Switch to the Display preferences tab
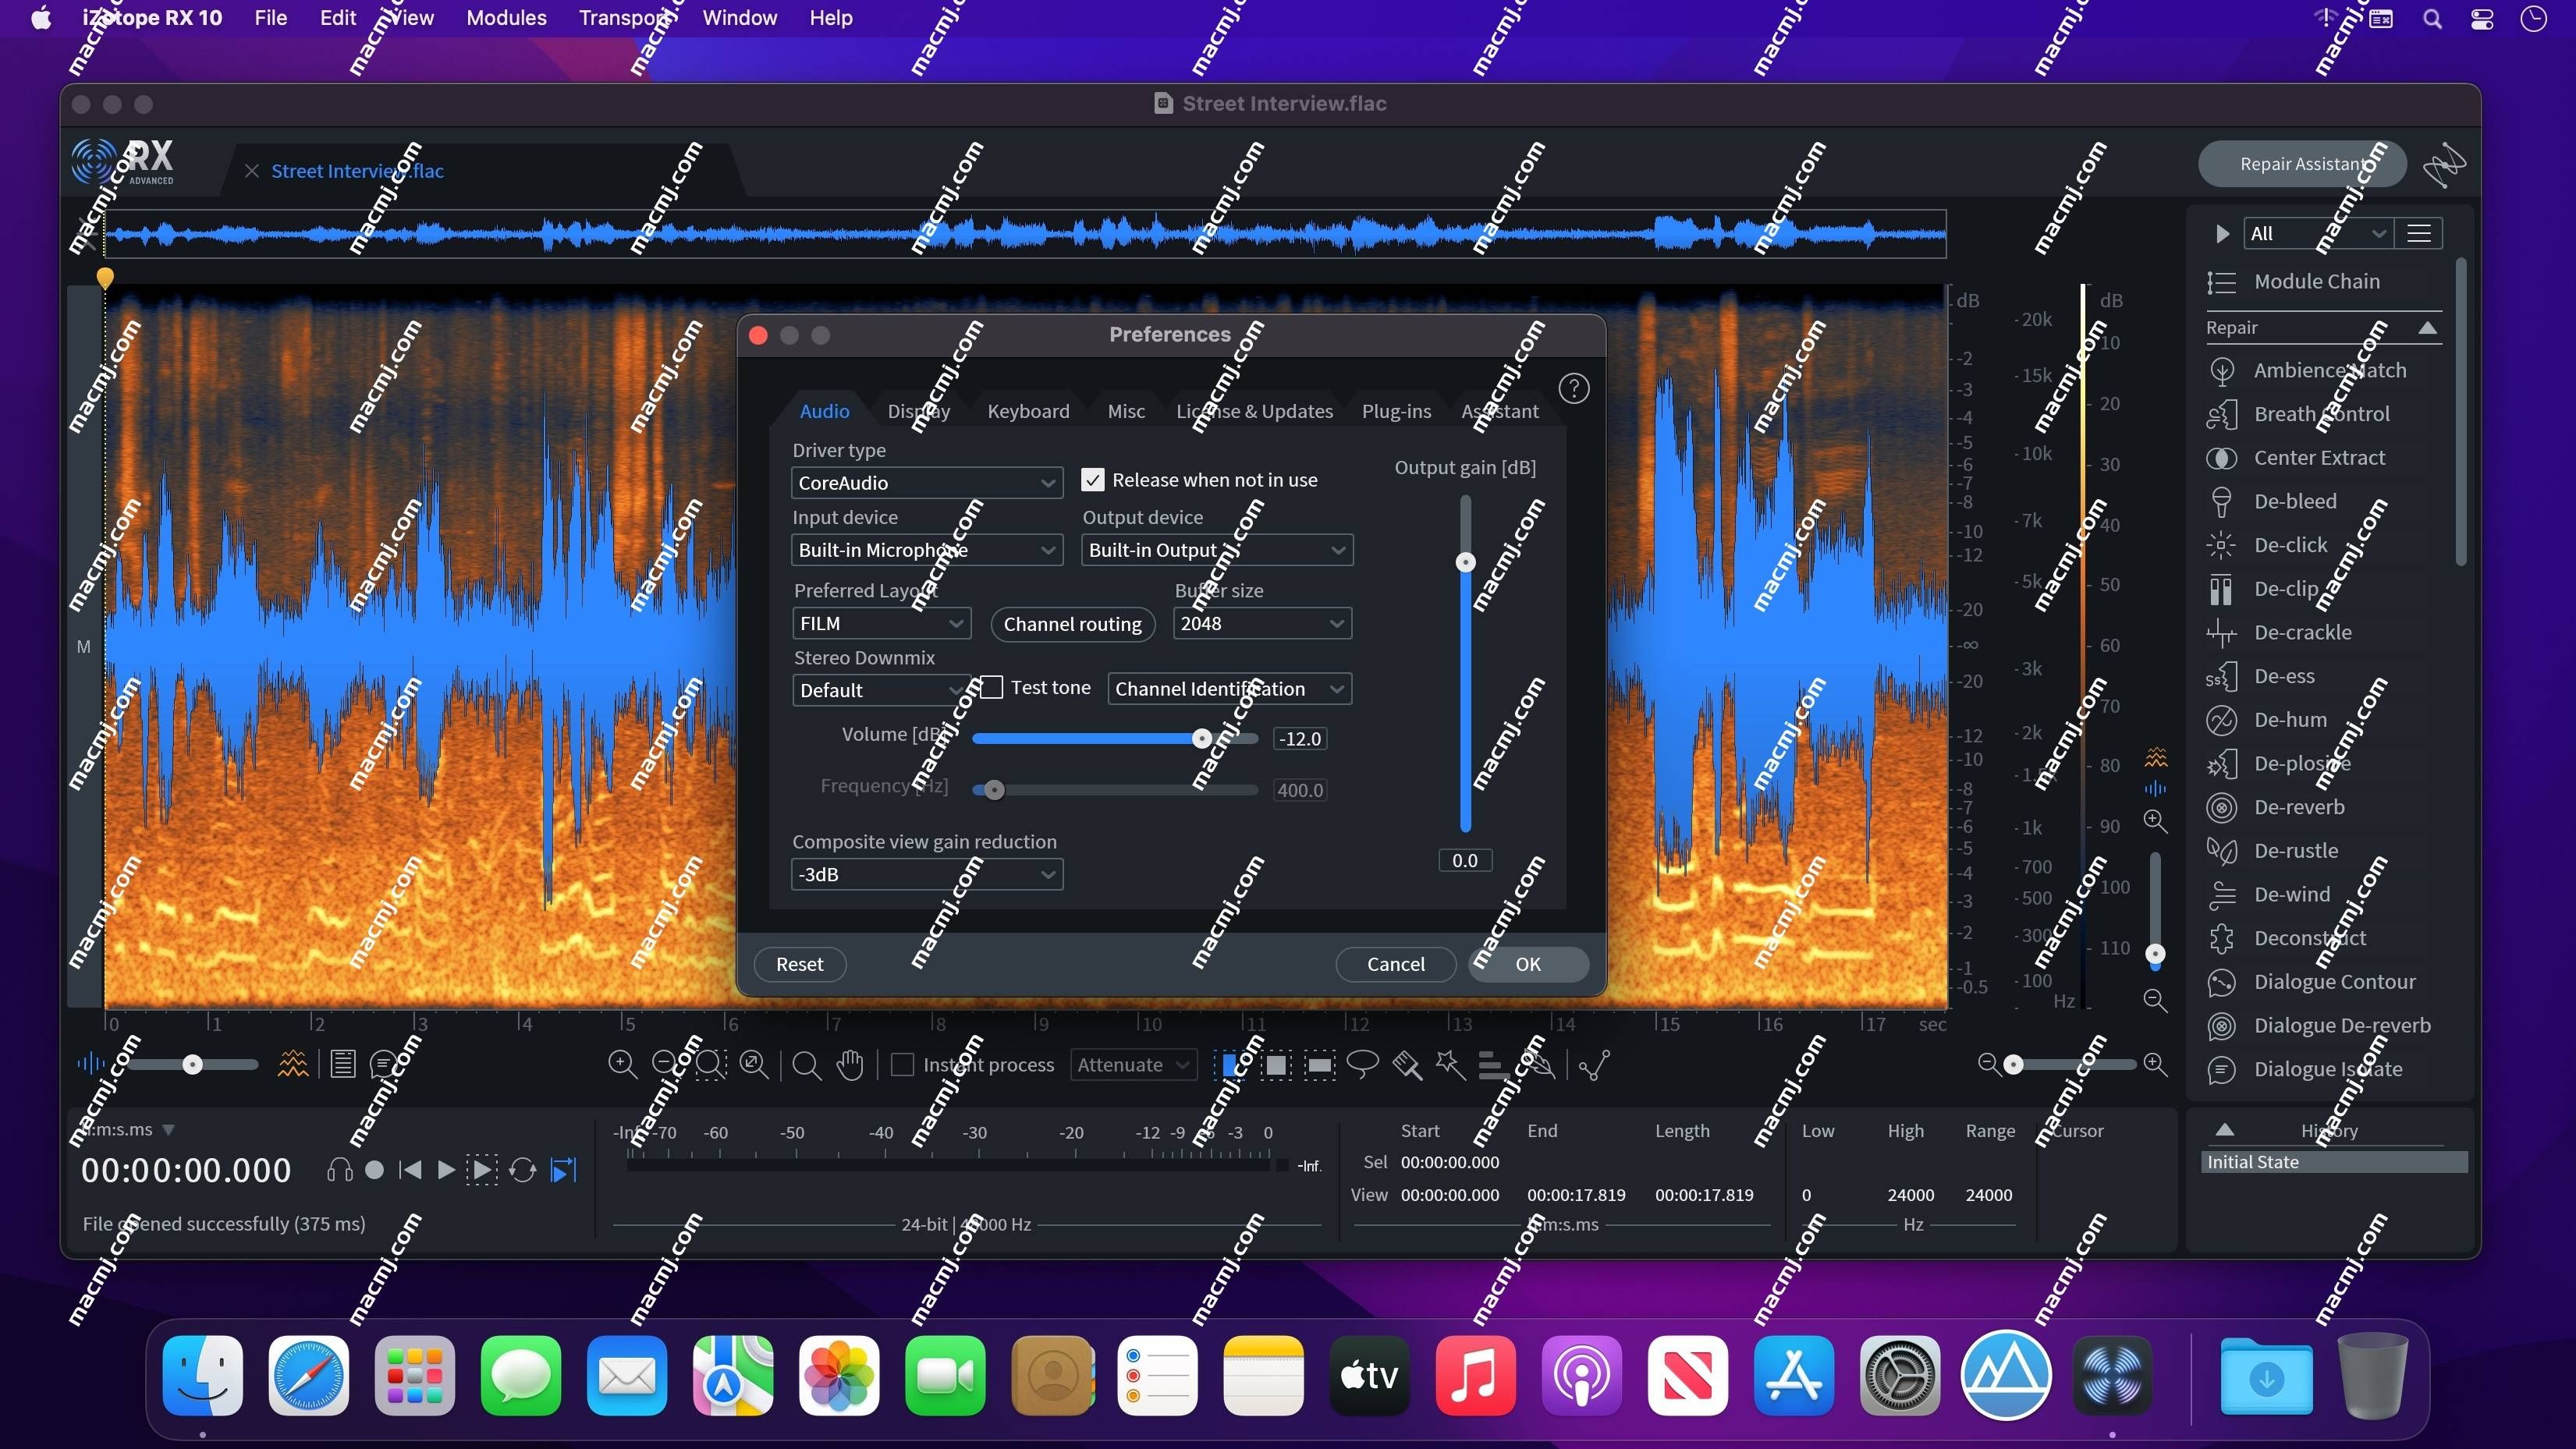 tap(918, 410)
